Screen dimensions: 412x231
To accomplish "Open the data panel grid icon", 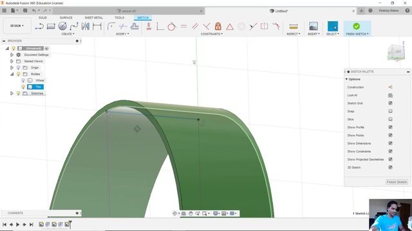I will tap(5, 11).
